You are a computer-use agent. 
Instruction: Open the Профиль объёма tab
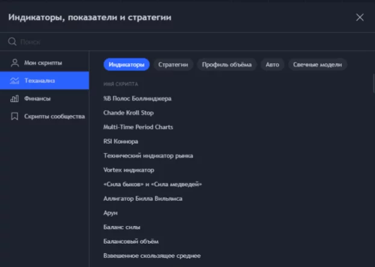click(227, 64)
